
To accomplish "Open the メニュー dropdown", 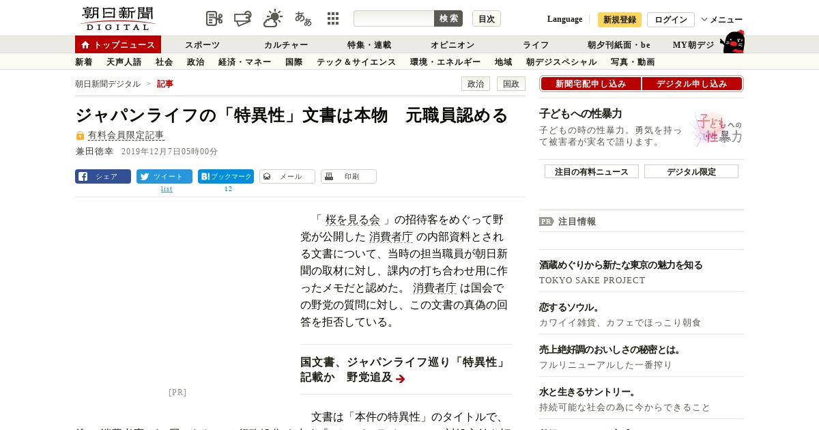I will click(722, 20).
